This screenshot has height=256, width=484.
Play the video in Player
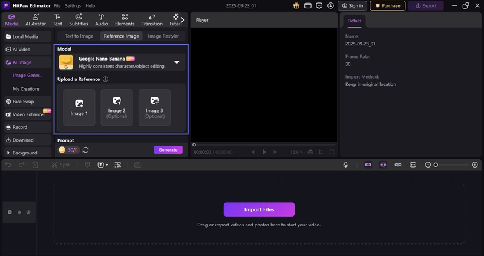(x=264, y=152)
